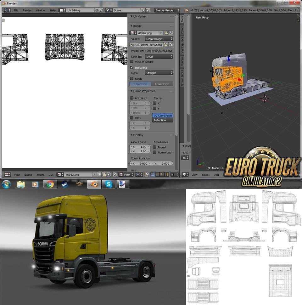
Task: Open UV editor type selector in bottom header
Action: (x=8, y=174)
